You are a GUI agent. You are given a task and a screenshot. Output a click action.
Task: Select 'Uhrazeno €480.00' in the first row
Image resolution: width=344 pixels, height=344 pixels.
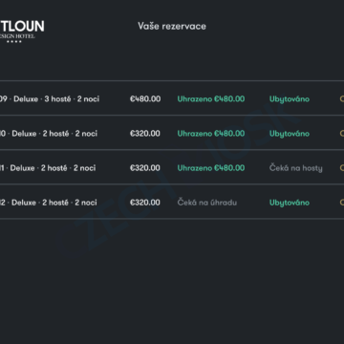point(211,99)
